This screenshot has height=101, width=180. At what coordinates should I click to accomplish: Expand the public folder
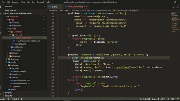coord(13,89)
